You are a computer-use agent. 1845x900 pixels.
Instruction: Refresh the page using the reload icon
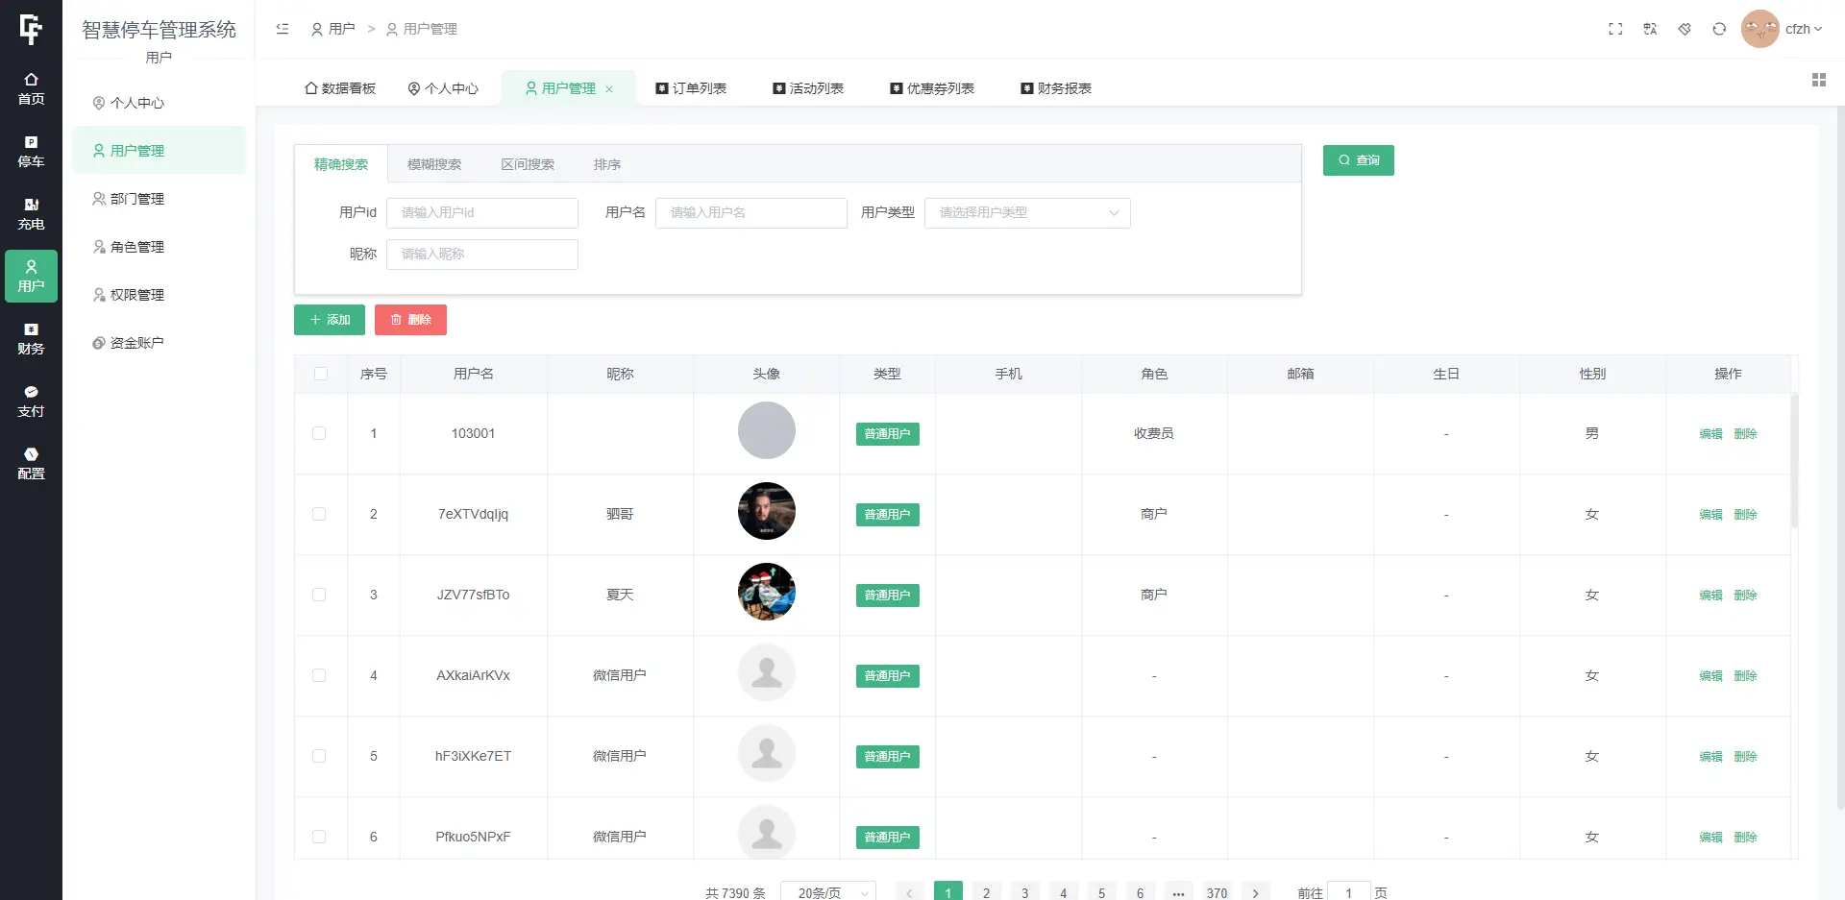coord(1719,29)
